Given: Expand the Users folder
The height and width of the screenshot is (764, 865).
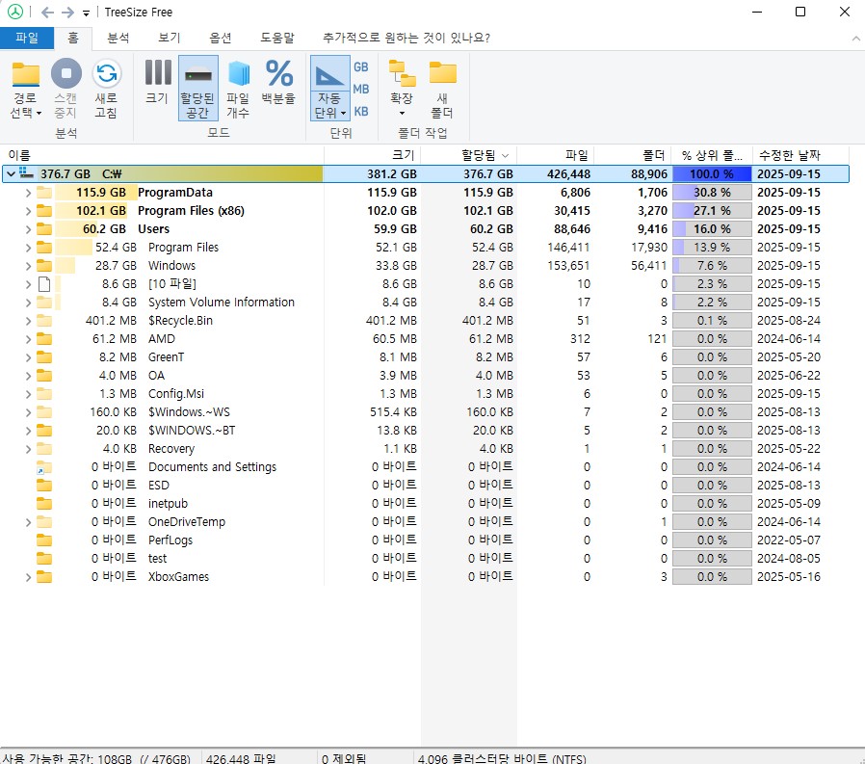Looking at the screenshot, I should [28, 229].
